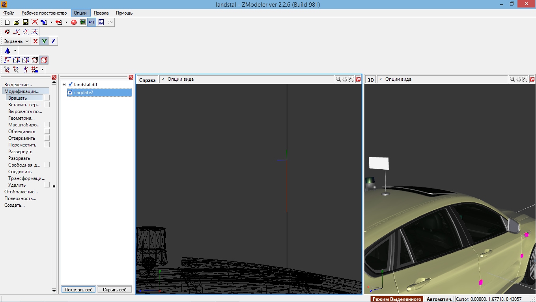Toggle the X axis lock button

pos(35,41)
